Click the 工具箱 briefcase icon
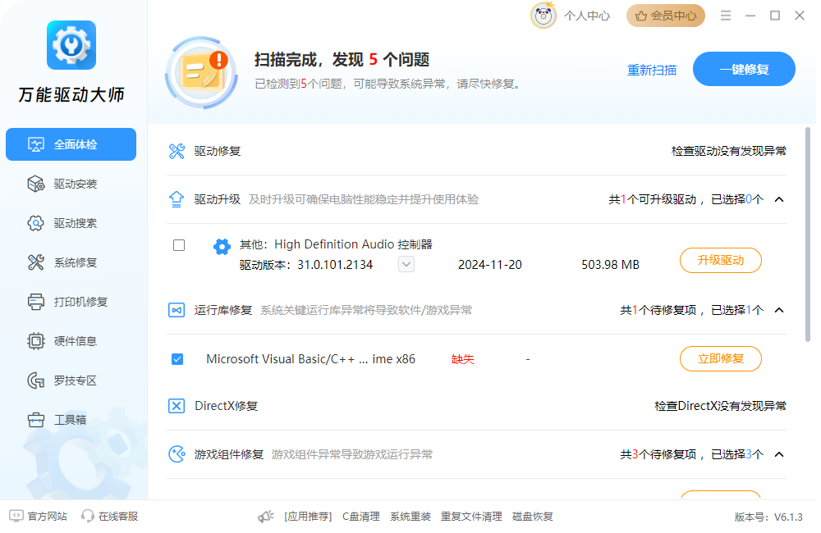Viewport: 821px width, 533px height. 35,420
